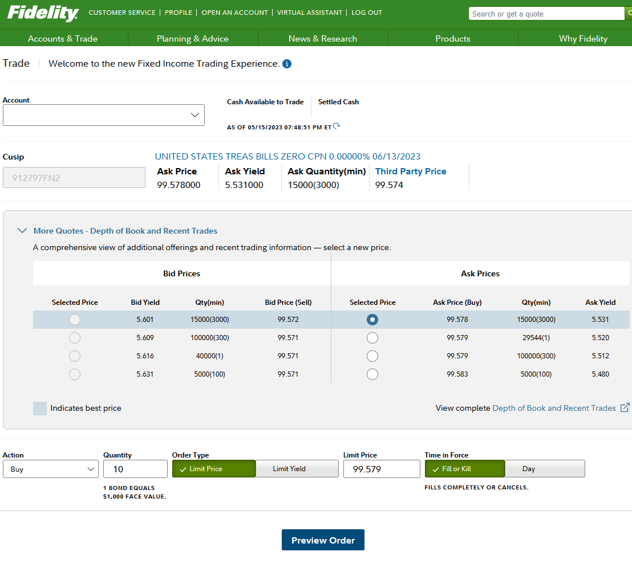Click the Third Party Price value 99.574
632x572 pixels.
point(389,185)
